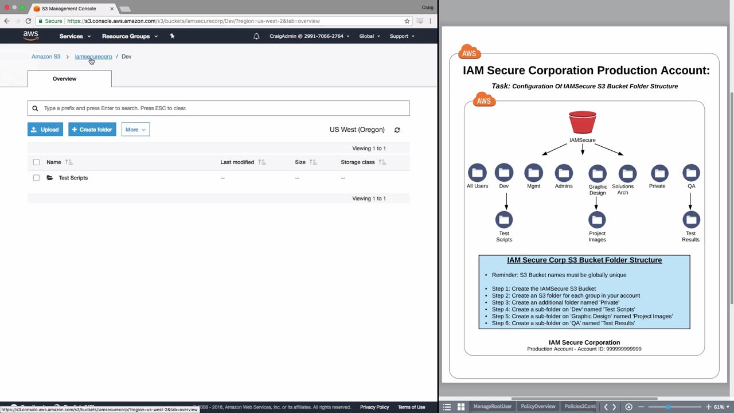Open the notifications bell

[256, 36]
